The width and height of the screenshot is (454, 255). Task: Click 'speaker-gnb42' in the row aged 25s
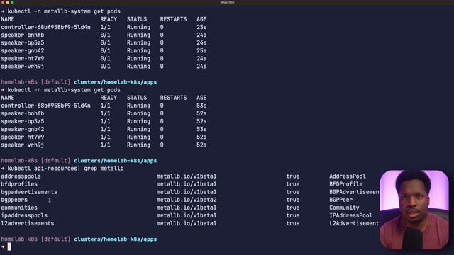coord(23,50)
